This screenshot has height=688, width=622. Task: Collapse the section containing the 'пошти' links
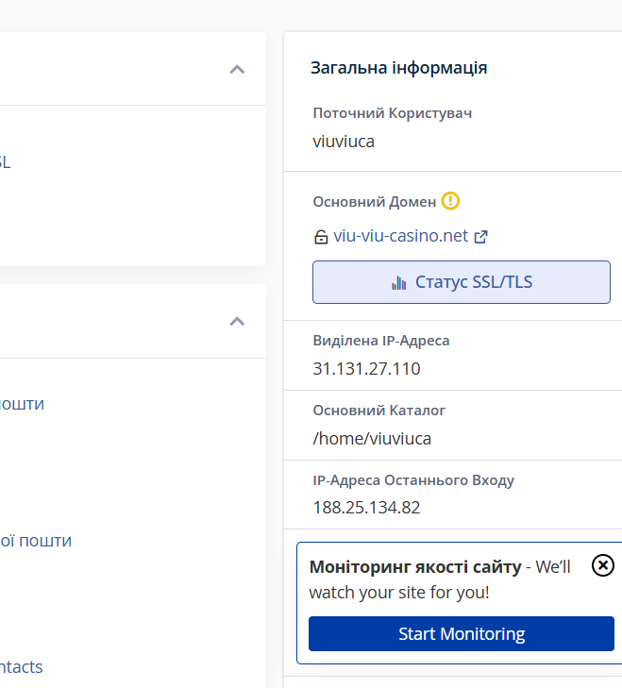point(237,322)
